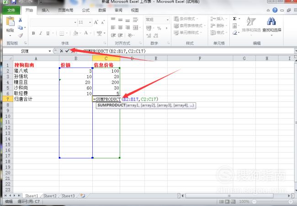Viewport: 297px width, 206px height.
Task: Toggle Italic formatting
Action: tap(41, 33)
